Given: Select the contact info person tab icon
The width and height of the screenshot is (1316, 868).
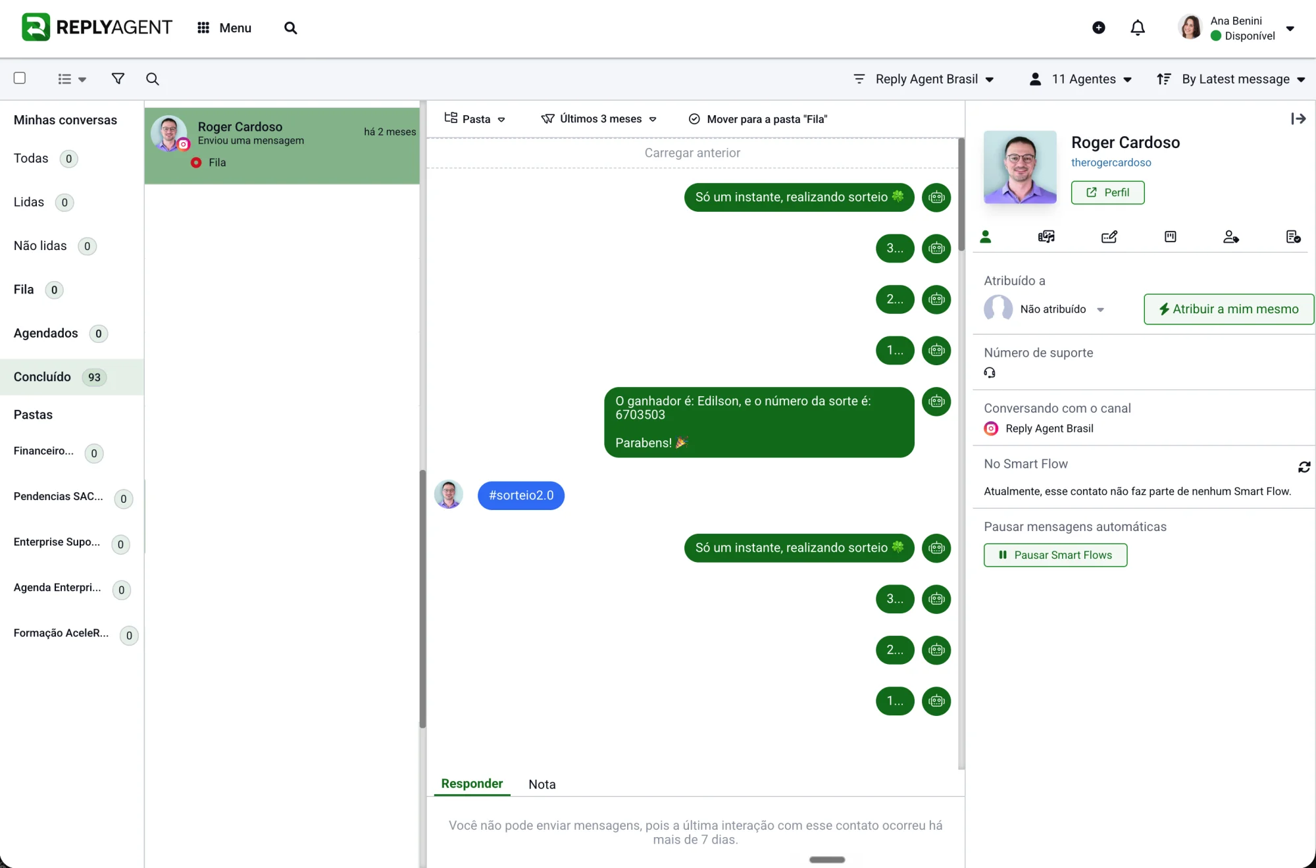Looking at the screenshot, I should click(x=985, y=237).
